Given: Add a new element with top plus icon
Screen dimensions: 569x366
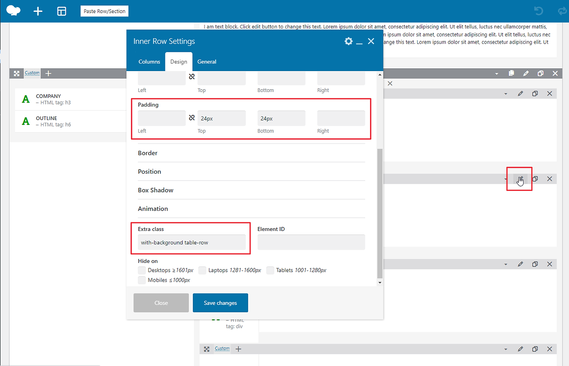Looking at the screenshot, I should pyautogui.click(x=38, y=11).
